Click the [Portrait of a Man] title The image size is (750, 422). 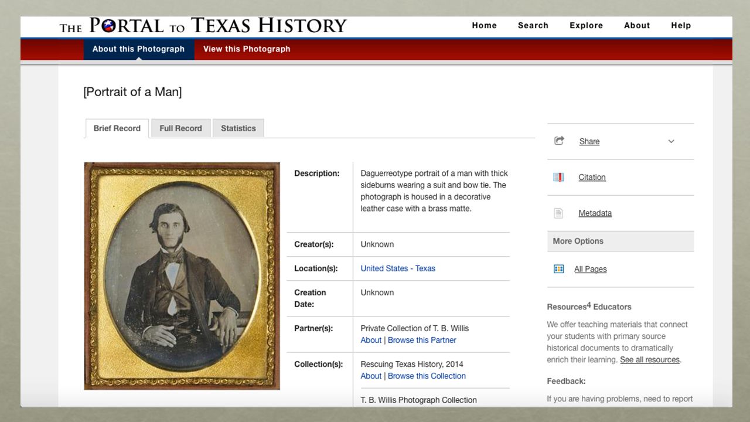[x=132, y=92]
